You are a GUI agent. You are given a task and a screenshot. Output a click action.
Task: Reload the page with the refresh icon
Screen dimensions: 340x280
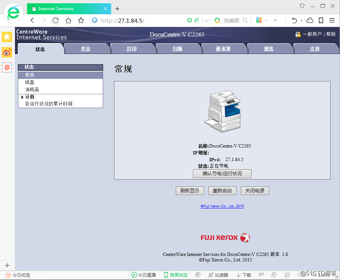coord(56,20)
